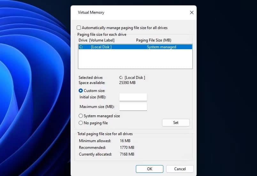
Task: Click the Drive [Volume Label] column header
Action: (x=97, y=40)
